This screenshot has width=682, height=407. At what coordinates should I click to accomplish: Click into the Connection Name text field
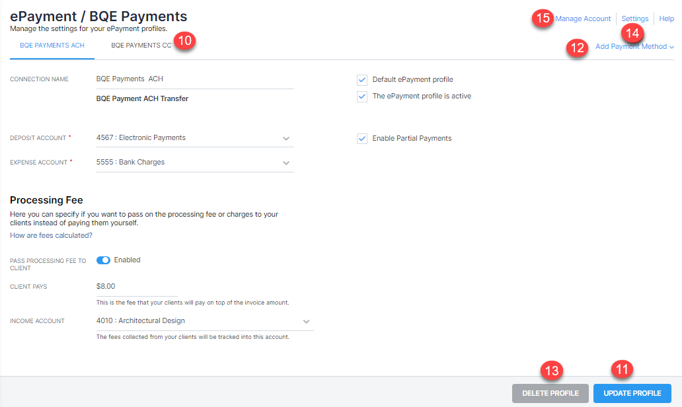(x=194, y=79)
